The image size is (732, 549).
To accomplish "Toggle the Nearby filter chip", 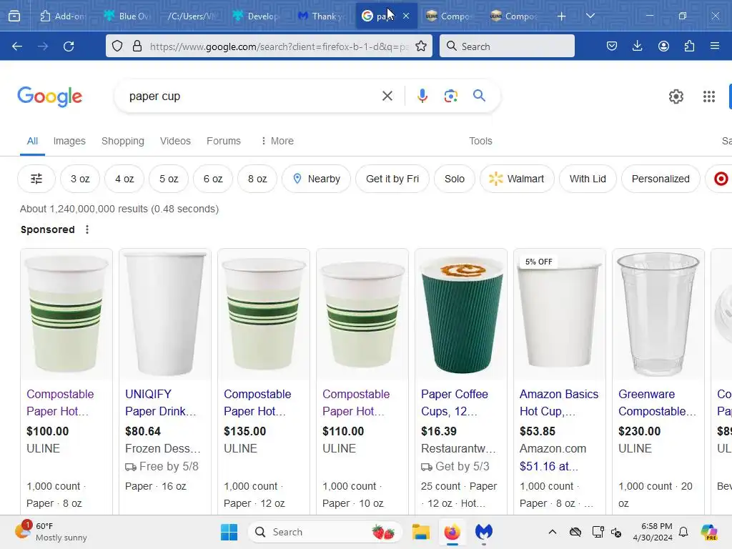I will pyautogui.click(x=316, y=179).
